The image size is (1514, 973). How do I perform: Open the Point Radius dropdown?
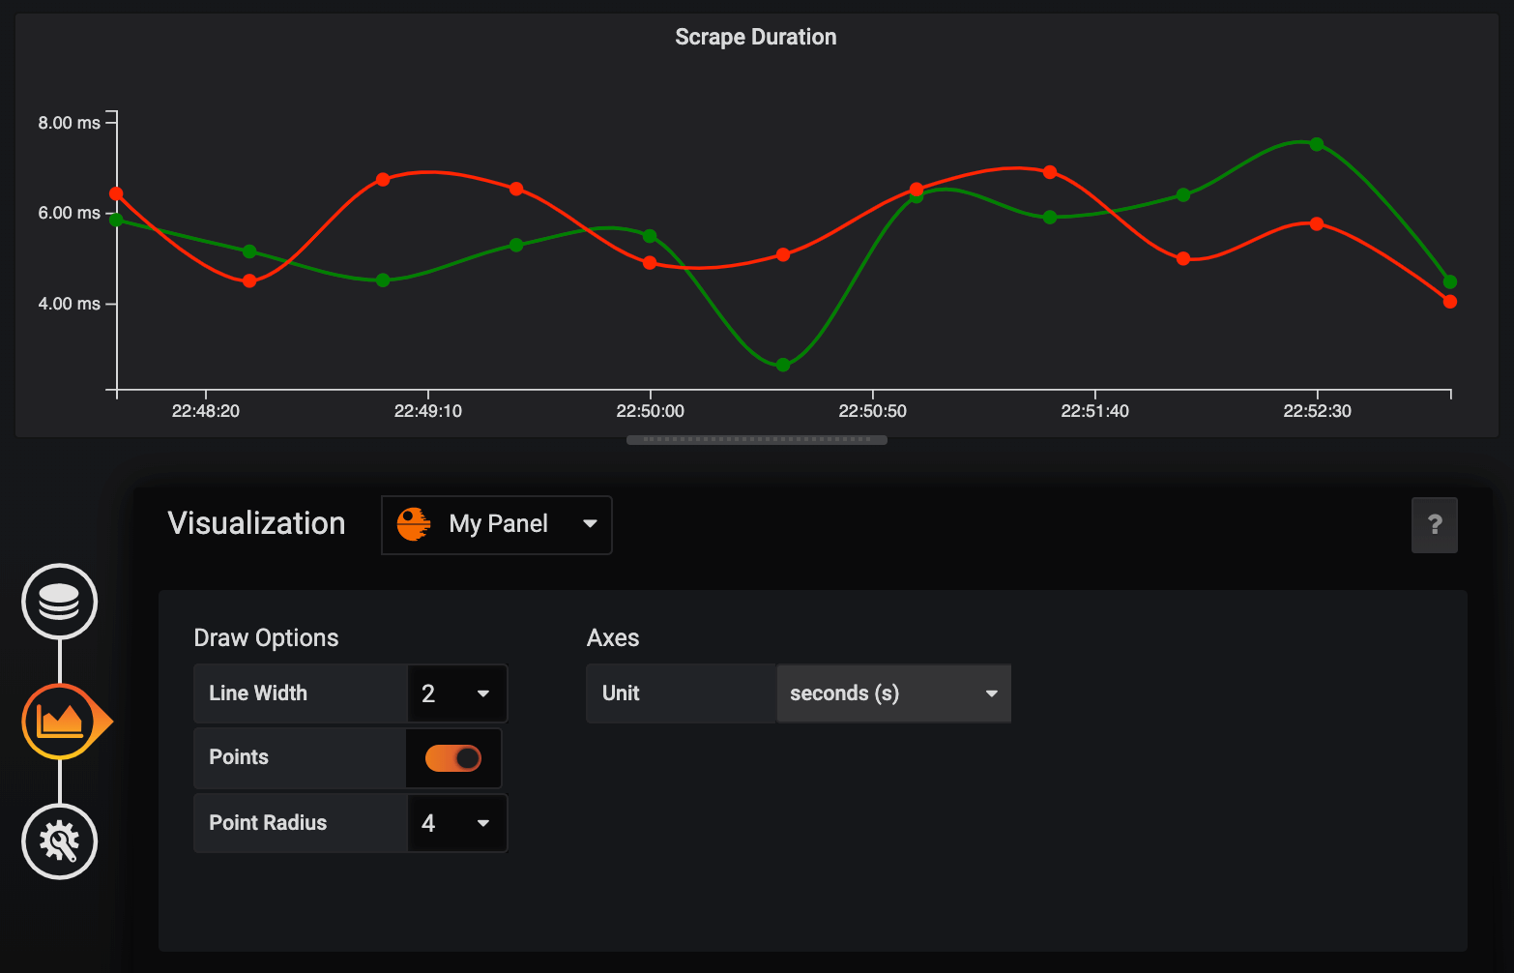(457, 823)
